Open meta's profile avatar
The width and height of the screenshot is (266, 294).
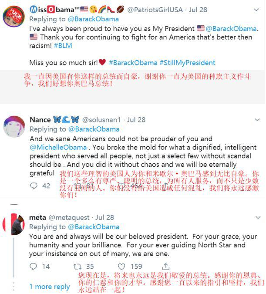click(x=13, y=224)
